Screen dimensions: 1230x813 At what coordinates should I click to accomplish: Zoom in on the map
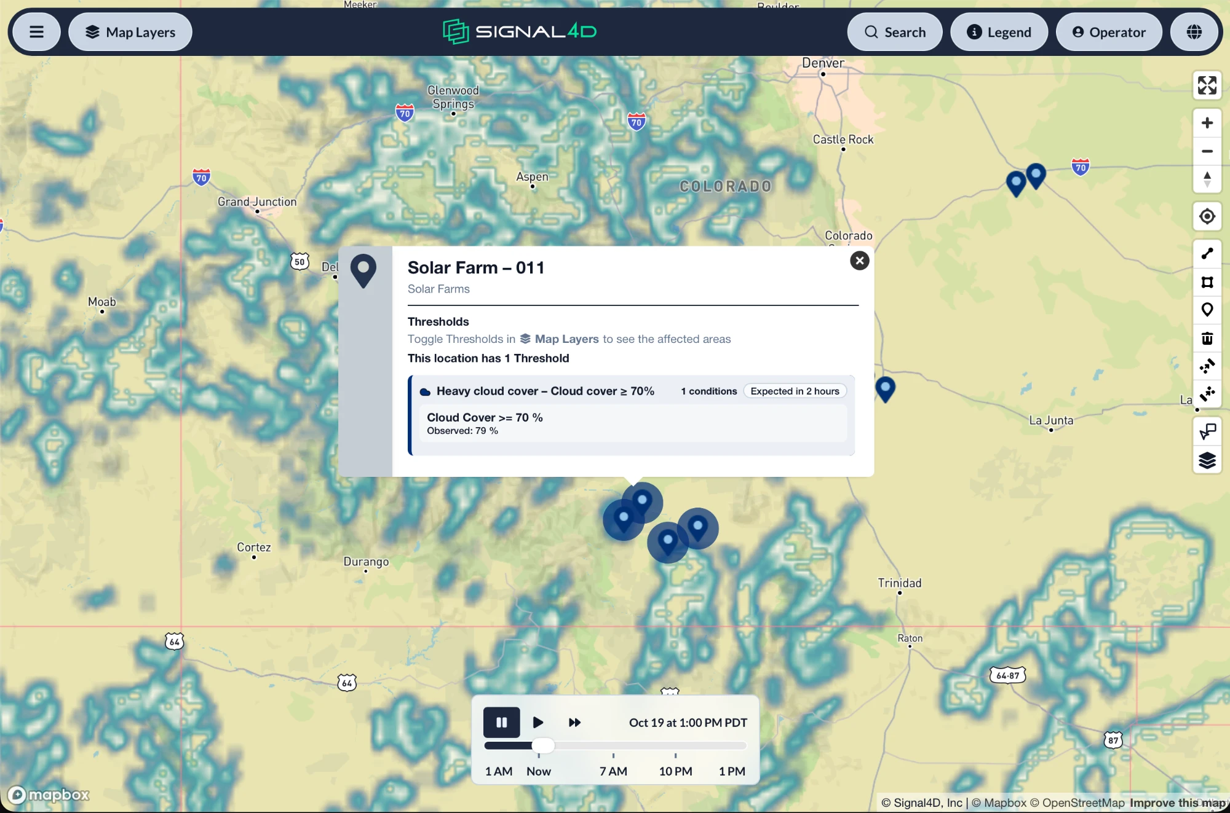(x=1207, y=123)
